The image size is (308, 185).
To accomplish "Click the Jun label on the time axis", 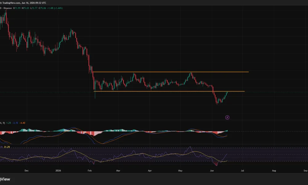I will [212, 171].
